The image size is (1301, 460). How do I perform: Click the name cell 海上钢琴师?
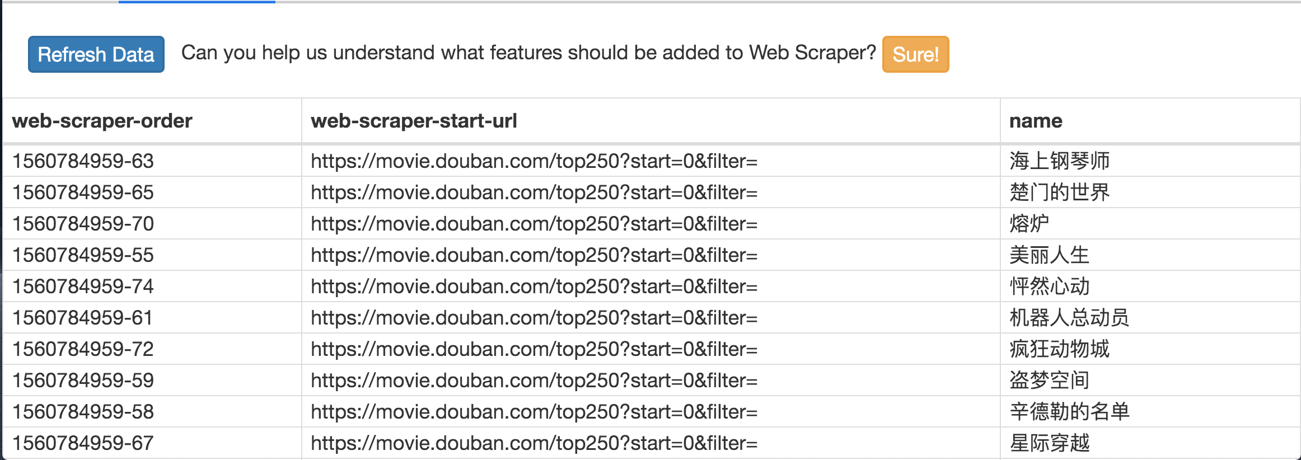coord(1059,161)
